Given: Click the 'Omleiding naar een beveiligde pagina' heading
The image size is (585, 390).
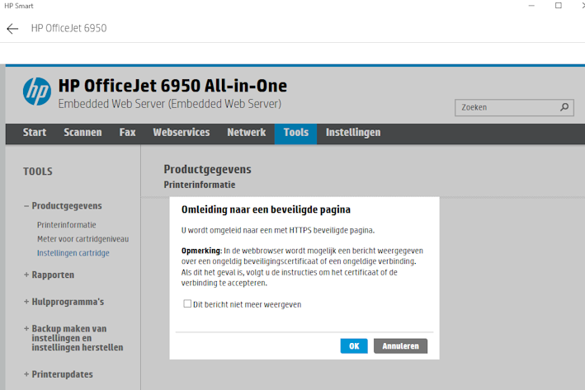Looking at the screenshot, I should click(266, 210).
